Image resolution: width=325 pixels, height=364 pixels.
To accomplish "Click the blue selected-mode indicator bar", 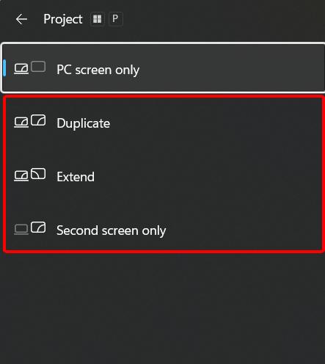I will pos(4,68).
